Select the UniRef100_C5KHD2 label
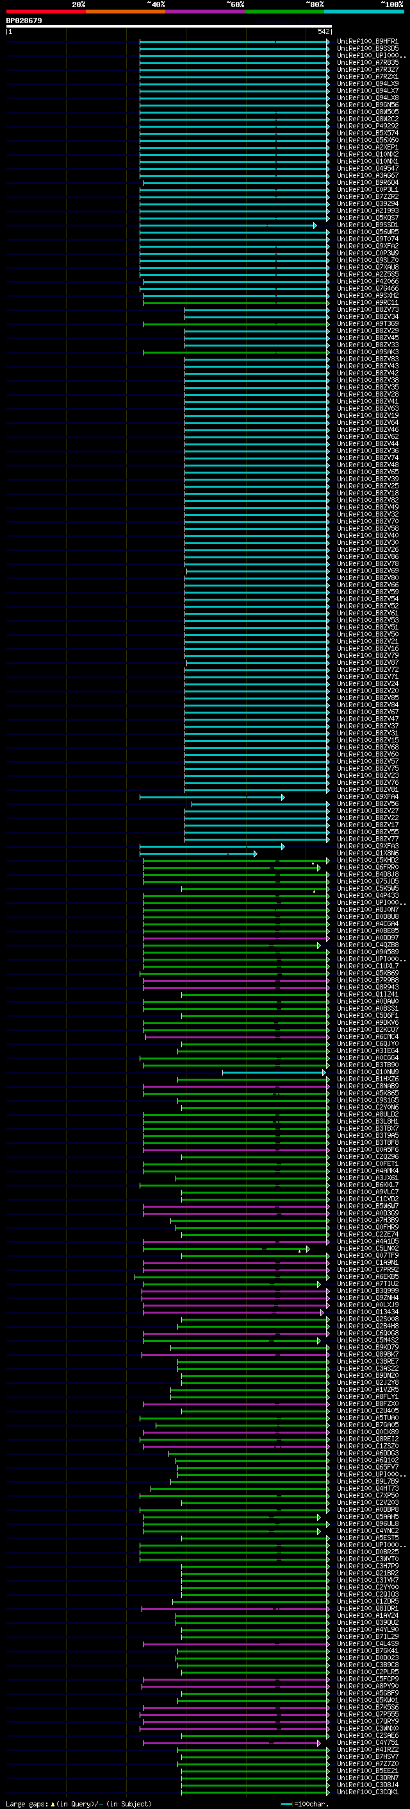The width and height of the screenshot is (410, 1809). 367,861
